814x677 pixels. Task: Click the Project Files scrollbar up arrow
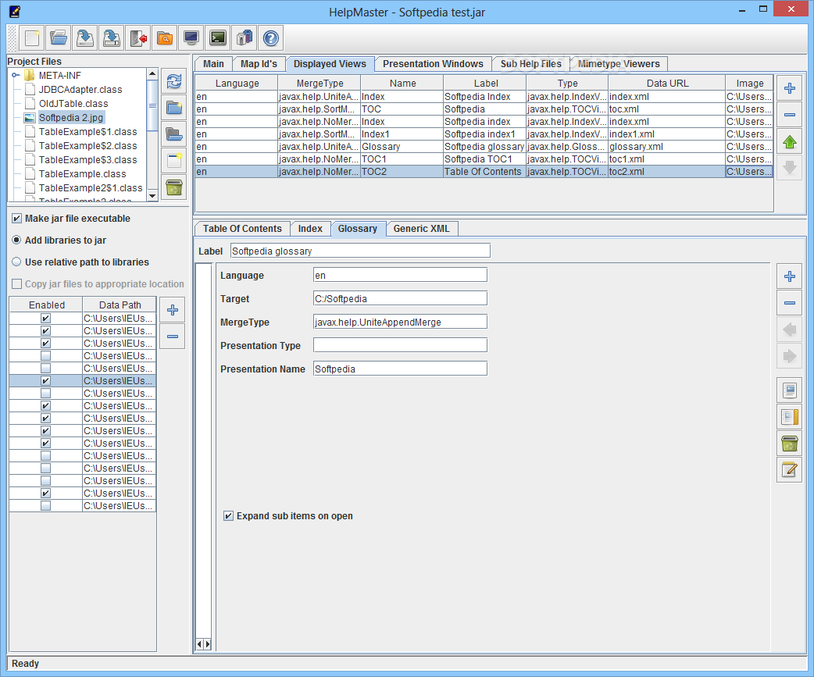coord(152,73)
